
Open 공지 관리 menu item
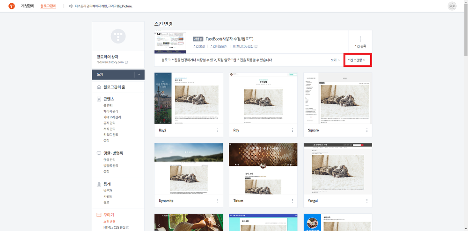(x=109, y=123)
